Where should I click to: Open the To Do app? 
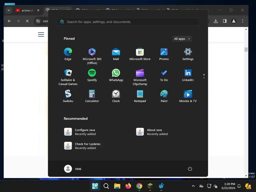164,75
